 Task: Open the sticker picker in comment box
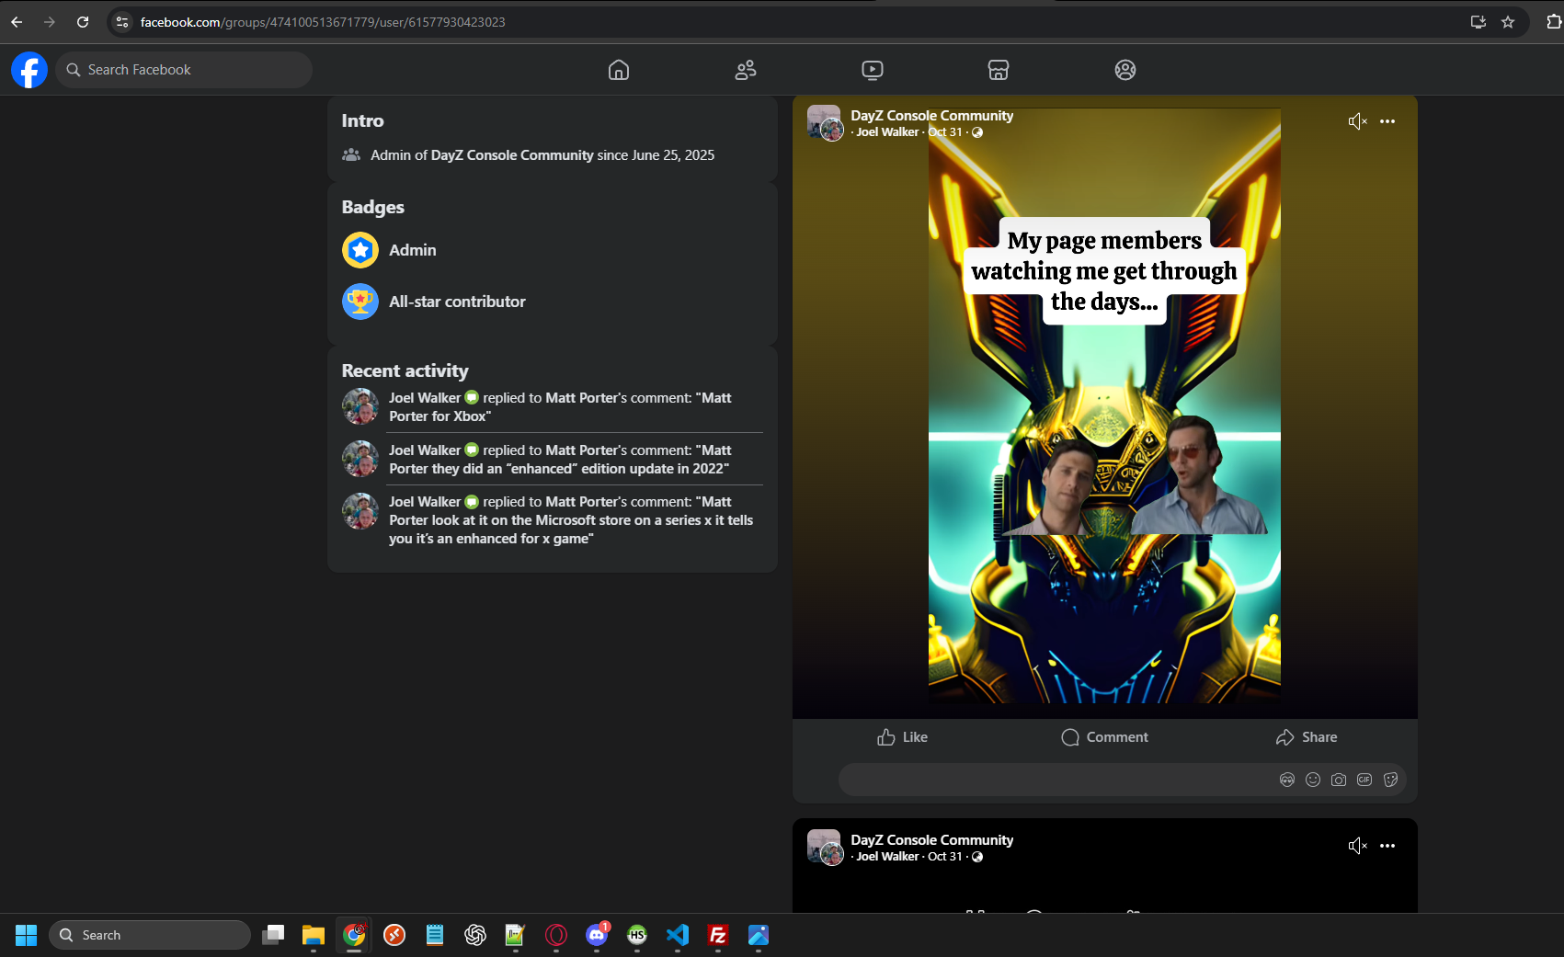point(1390,780)
